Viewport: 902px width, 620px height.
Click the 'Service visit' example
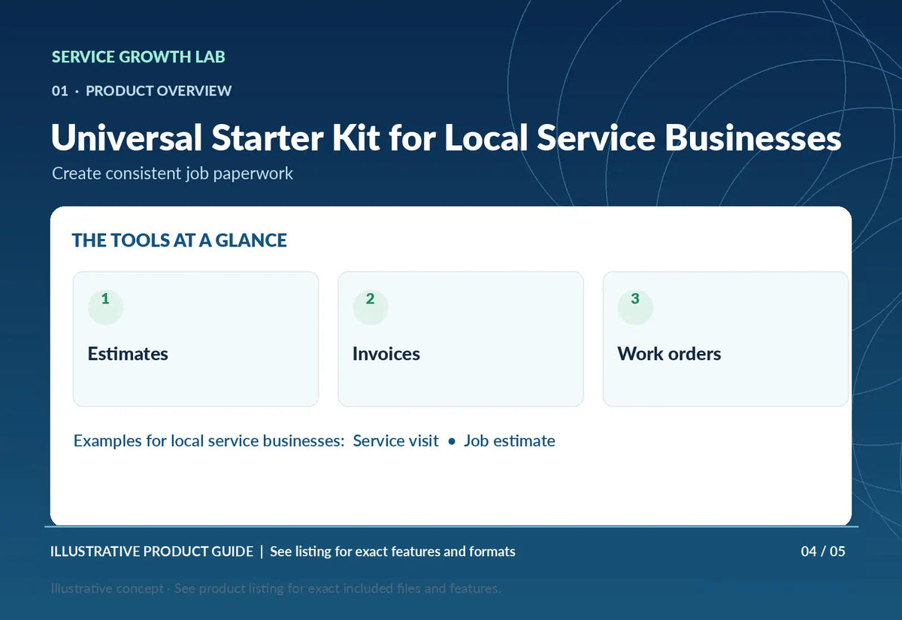(395, 441)
